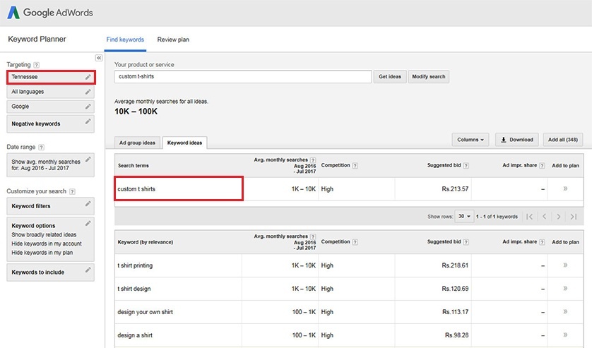Screen dimensions: 592x348
Task: Open the Ad group ideas tab
Action: tap(138, 143)
